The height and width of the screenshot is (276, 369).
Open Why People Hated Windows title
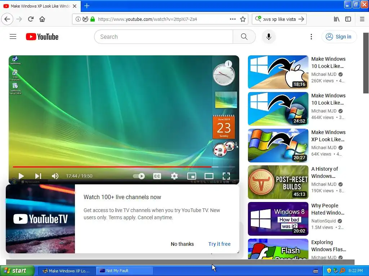tap(328, 209)
